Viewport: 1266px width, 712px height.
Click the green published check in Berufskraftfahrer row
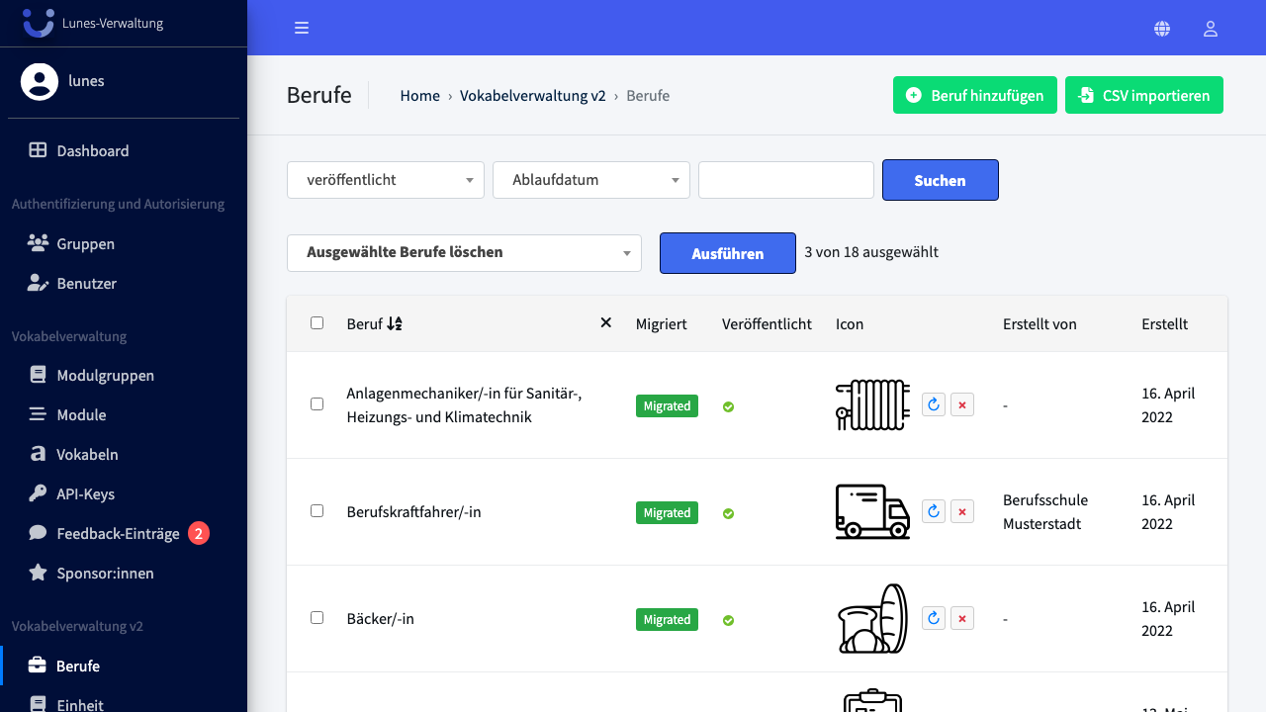coord(728,513)
